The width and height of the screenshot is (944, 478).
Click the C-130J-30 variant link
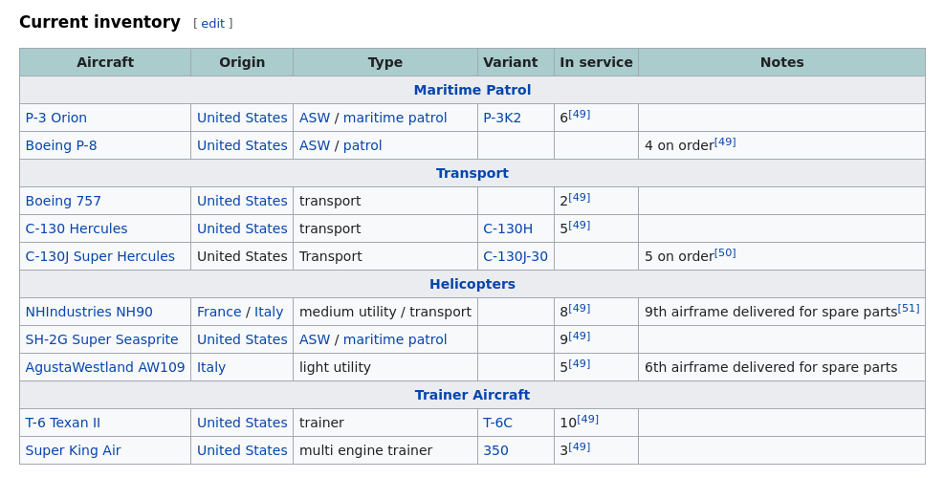point(516,257)
